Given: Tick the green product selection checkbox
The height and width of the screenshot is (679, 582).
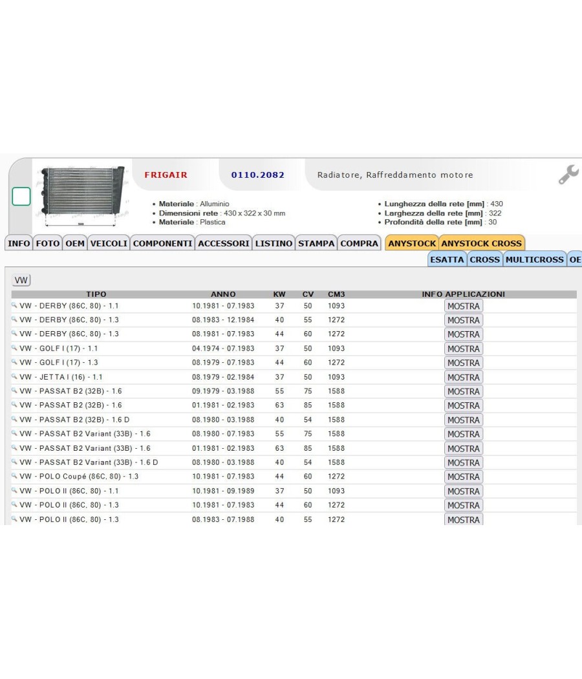Looking at the screenshot, I should click(21, 196).
